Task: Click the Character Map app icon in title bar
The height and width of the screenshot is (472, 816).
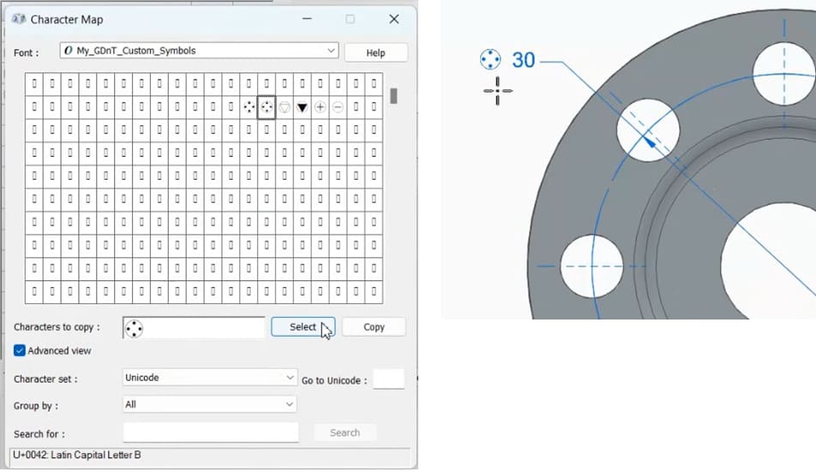Action: (x=19, y=19)
